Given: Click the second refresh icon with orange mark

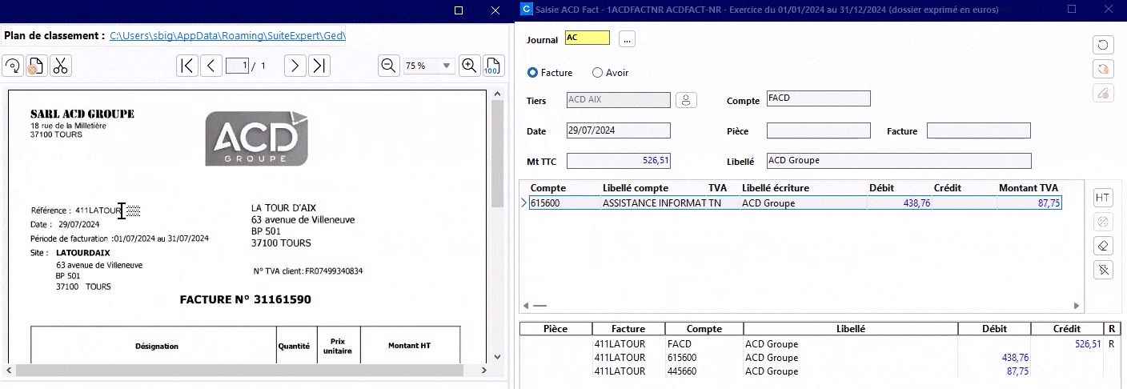Looking at the screenshot, I should [1103, 69].
